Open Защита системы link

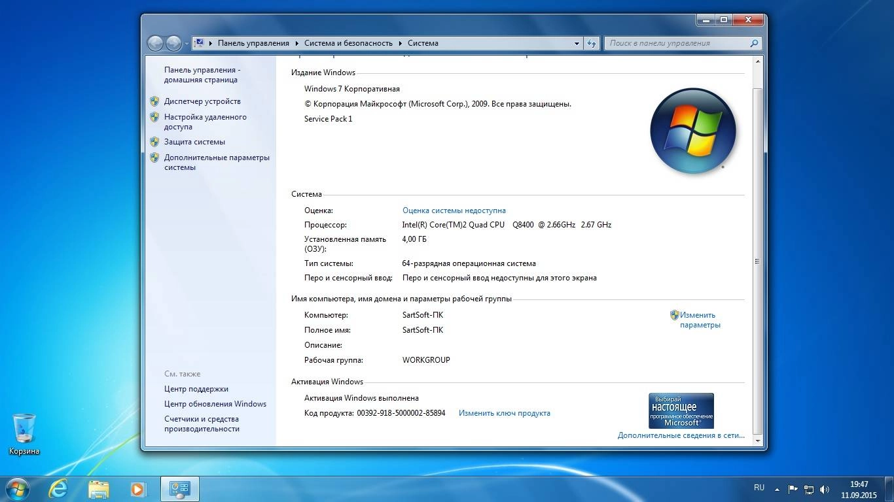(194, 142)
